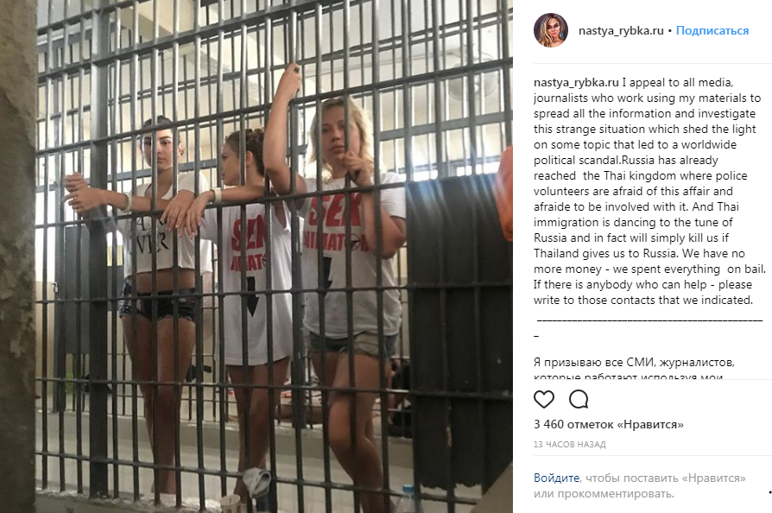Click the comment speech bubble icon
This screenshot has height=513, width=772.
coord(579,399)
